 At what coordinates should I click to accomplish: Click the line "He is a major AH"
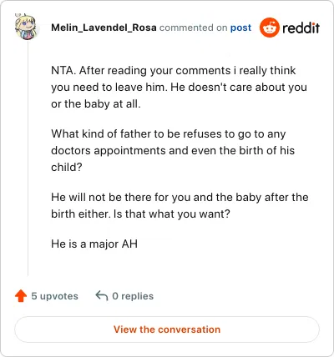[x=94, y=244]
